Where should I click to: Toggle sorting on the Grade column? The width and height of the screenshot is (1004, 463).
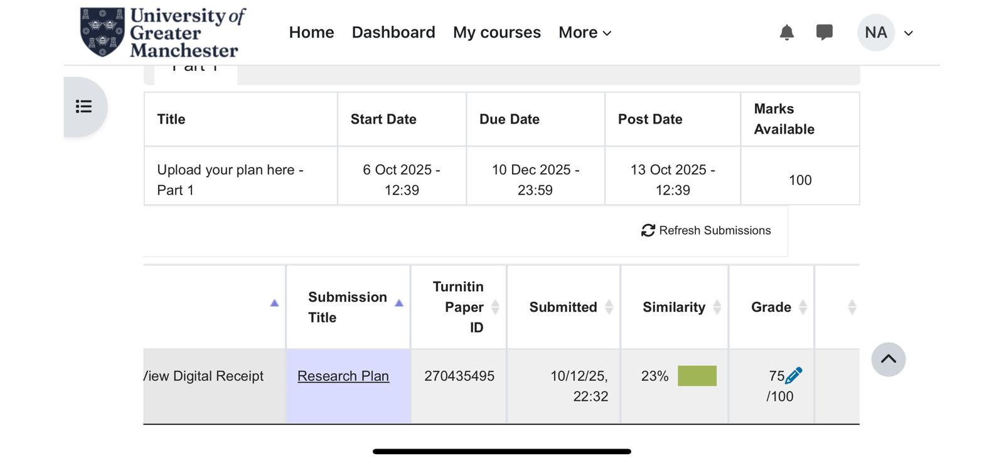(x=804, y=307)
